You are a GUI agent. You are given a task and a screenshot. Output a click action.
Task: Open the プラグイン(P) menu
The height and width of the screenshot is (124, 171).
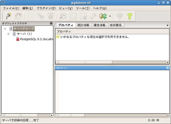click(x=46, y=8)
